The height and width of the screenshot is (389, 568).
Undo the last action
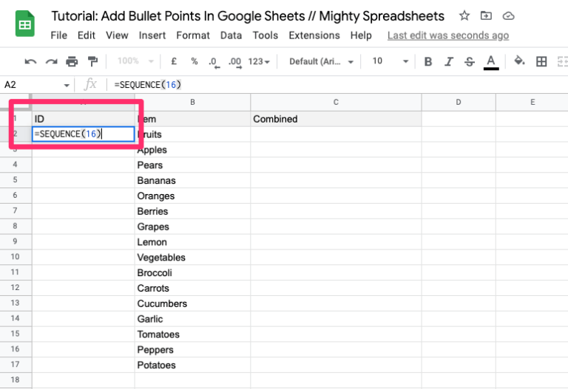click(x=30, y=61)
